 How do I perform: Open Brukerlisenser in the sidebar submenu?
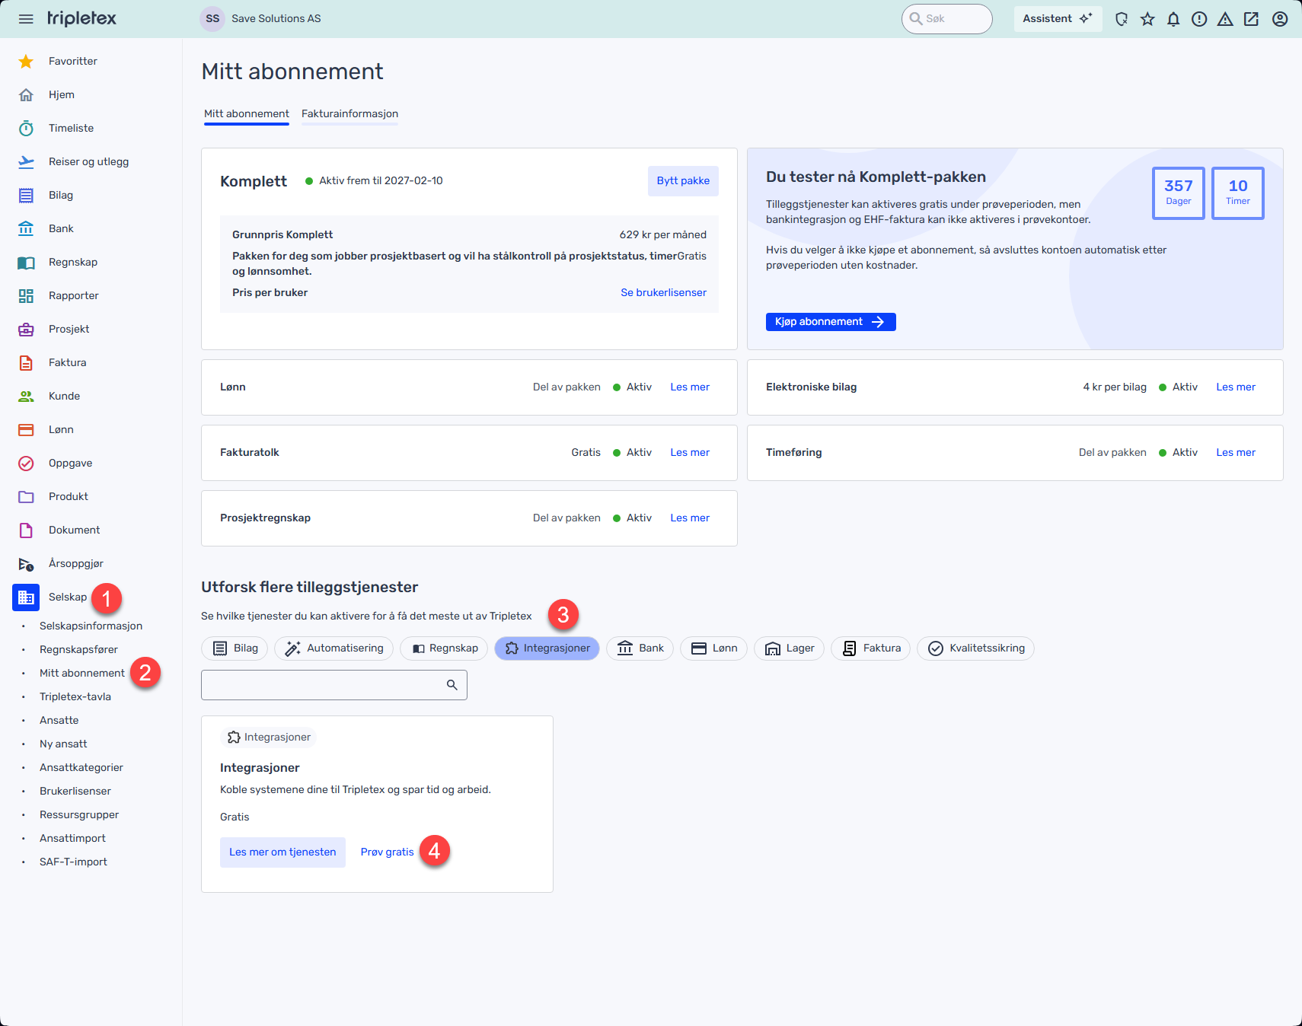[75, 791]
